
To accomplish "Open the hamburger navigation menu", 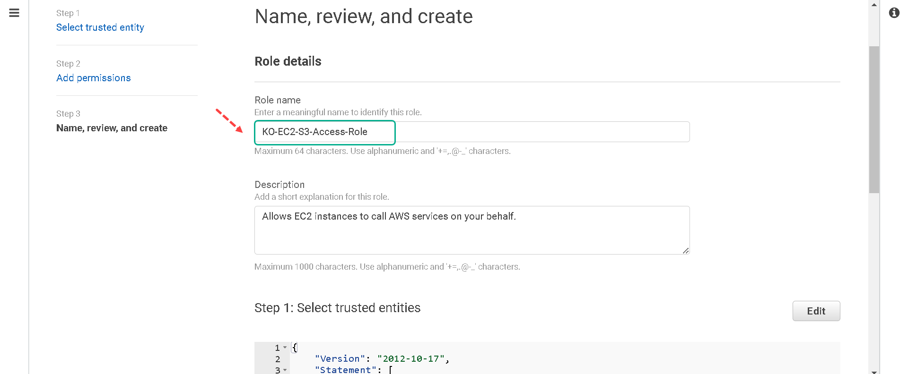I will 14,13.
